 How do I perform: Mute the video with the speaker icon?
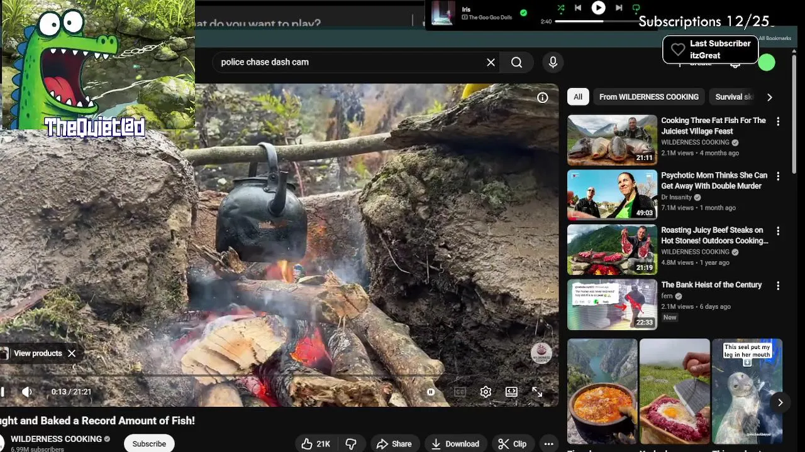click(x=27, y=392)
